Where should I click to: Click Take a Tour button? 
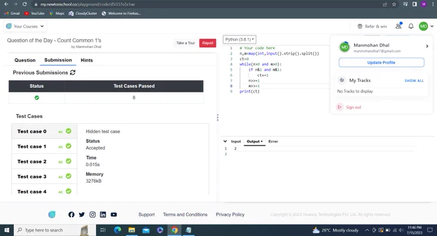click(x=185, y=43)
